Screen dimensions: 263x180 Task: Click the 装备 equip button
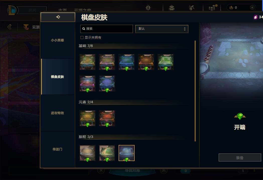point(240,157)
